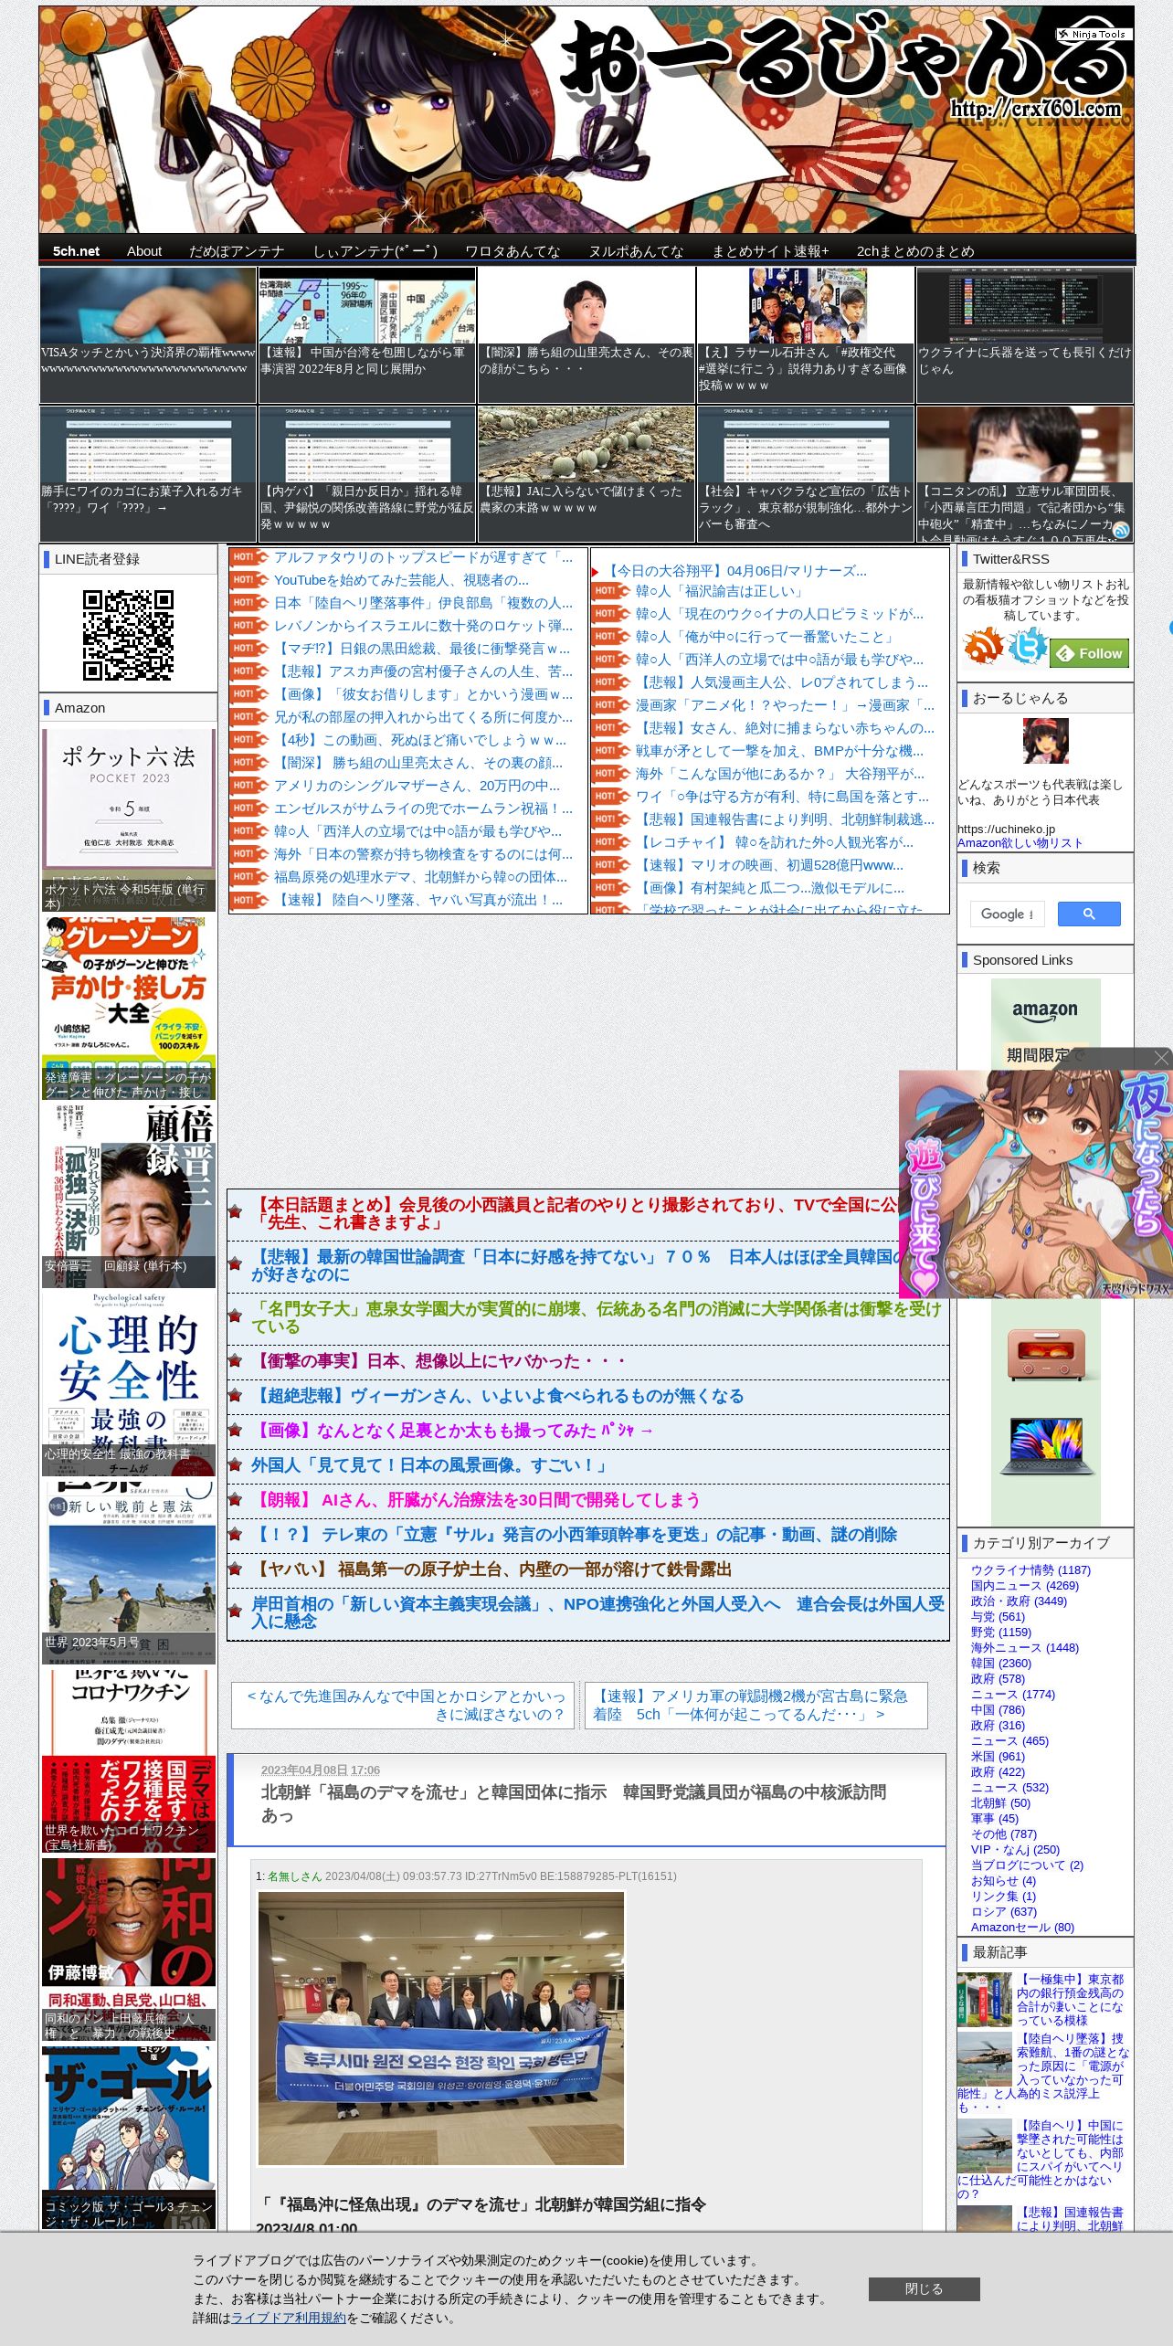Viewport: 1173px width, 2346px height.
Task: Open the ウクライナ情勢 (1187) category
Action: 1030,1570
